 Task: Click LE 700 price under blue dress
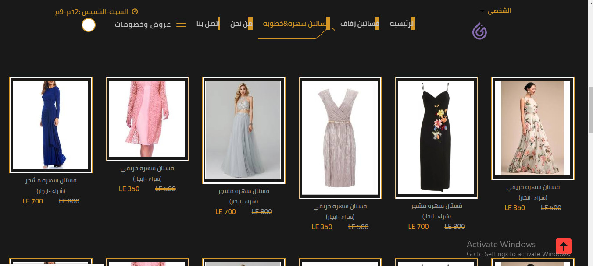[x=33, y=201]
